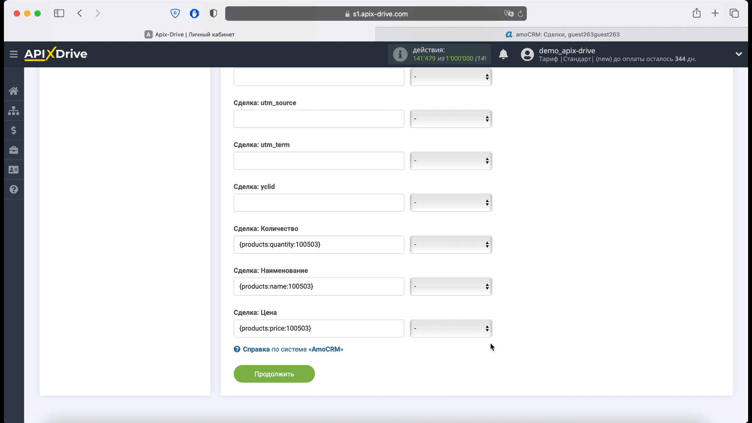Image resolution: width=752 pixels, height=423 pixels.
Task: Click the Сделка: yclid label
Action: pos(254,186)
